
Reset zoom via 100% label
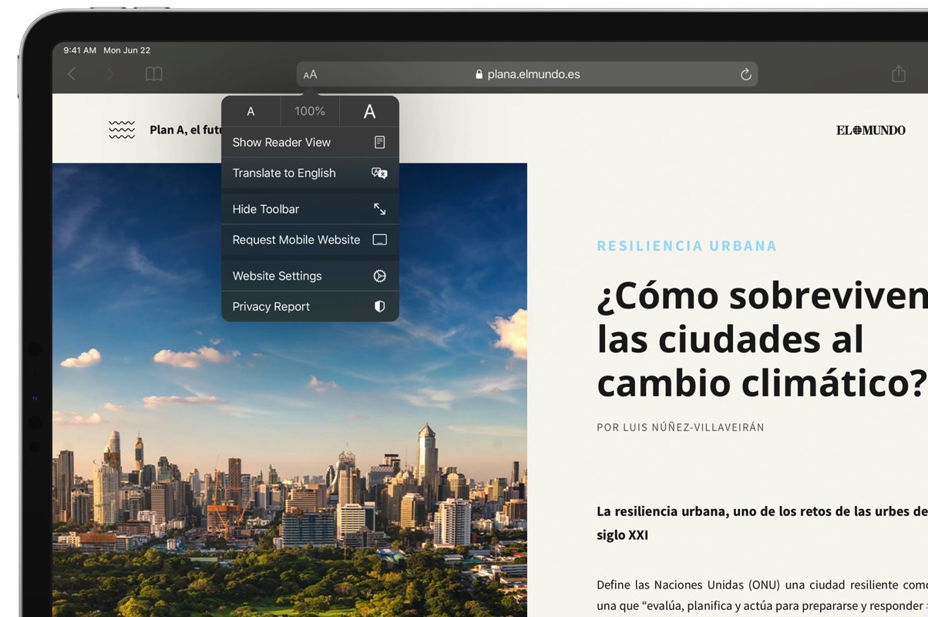[x=310, y=112]
